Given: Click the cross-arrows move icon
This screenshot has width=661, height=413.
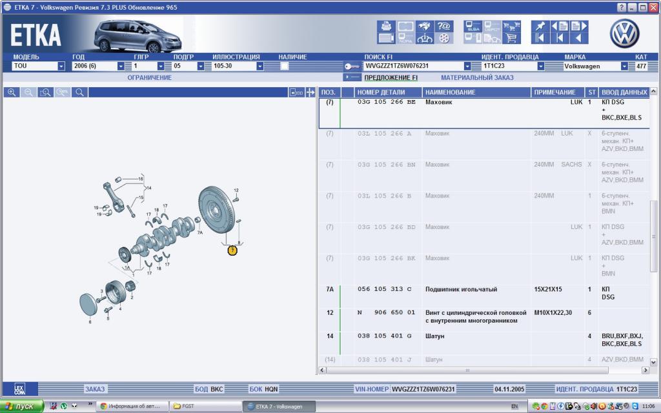Looking at the screenshot, I should 310,92.
